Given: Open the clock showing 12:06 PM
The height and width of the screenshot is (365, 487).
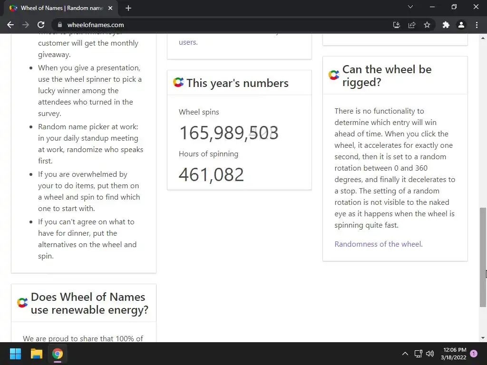Looking at the screenshot, I should (453, 354).
